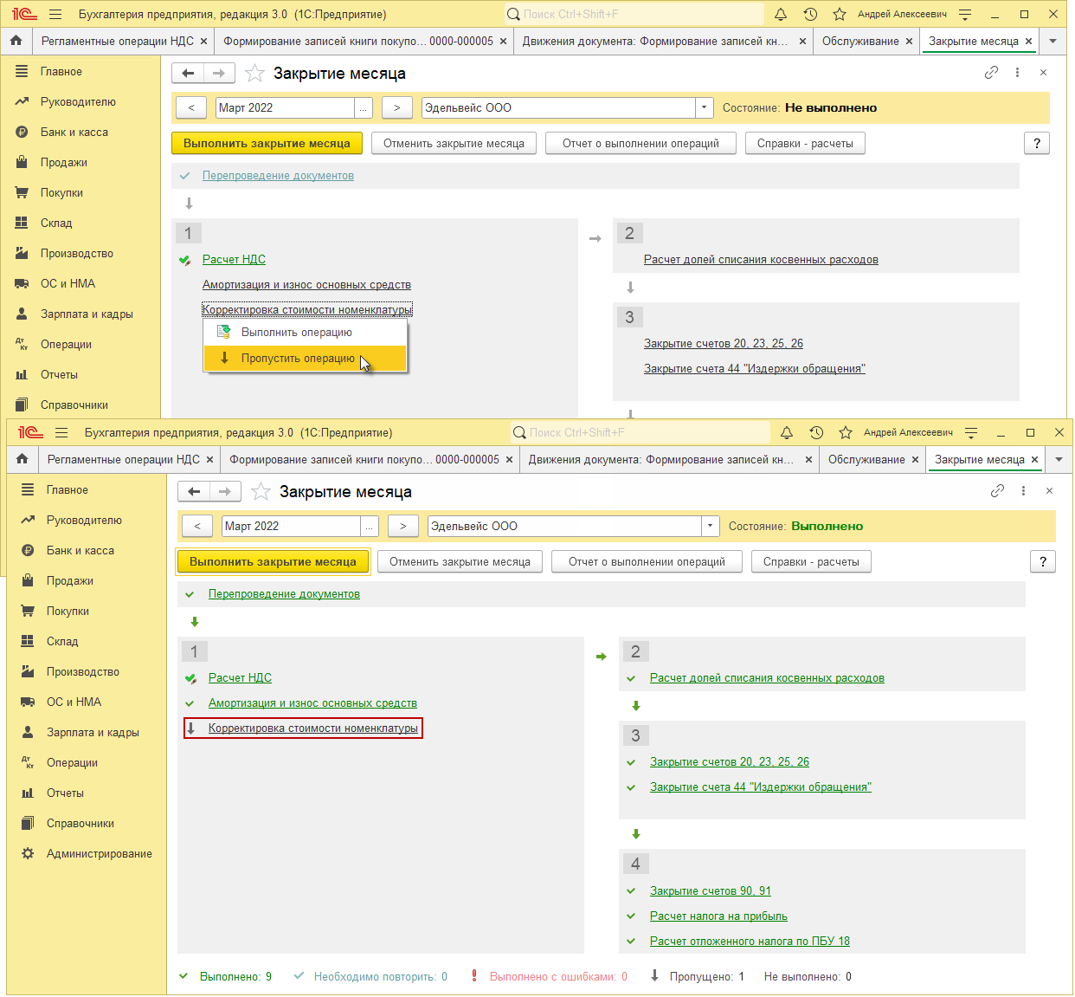The image size is (1075, 997).
Task: Previous period button in lower window
Action: pyautogui.click(x=197, y=526)
